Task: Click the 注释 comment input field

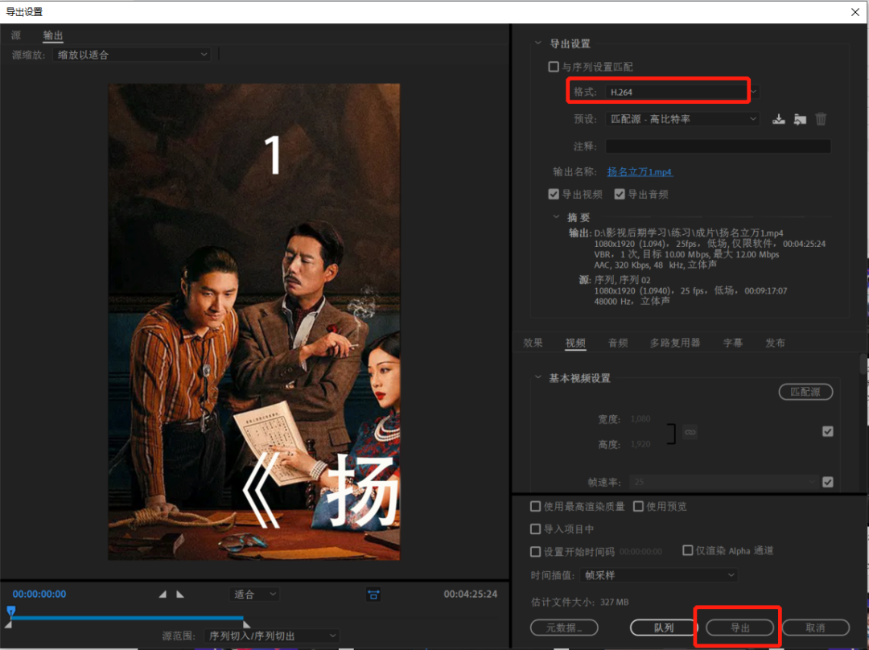Action: tap(718, 146)
